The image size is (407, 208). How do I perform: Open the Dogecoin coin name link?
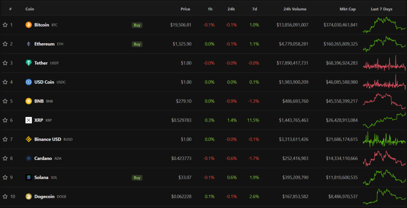(45, 197)
